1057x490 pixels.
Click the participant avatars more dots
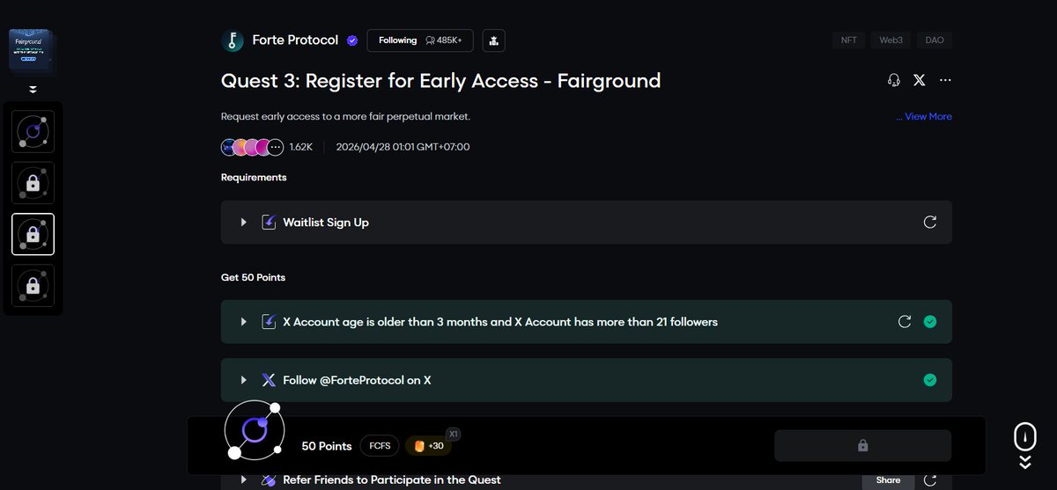coord(276,147)
